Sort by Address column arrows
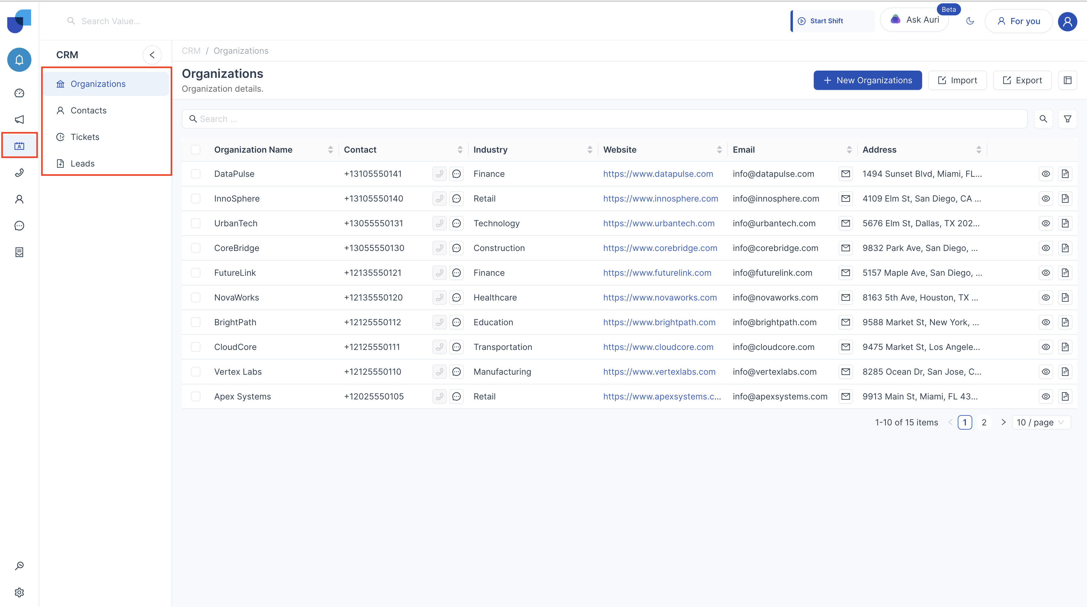The image size is (1087, 607). tap(979, 150)
